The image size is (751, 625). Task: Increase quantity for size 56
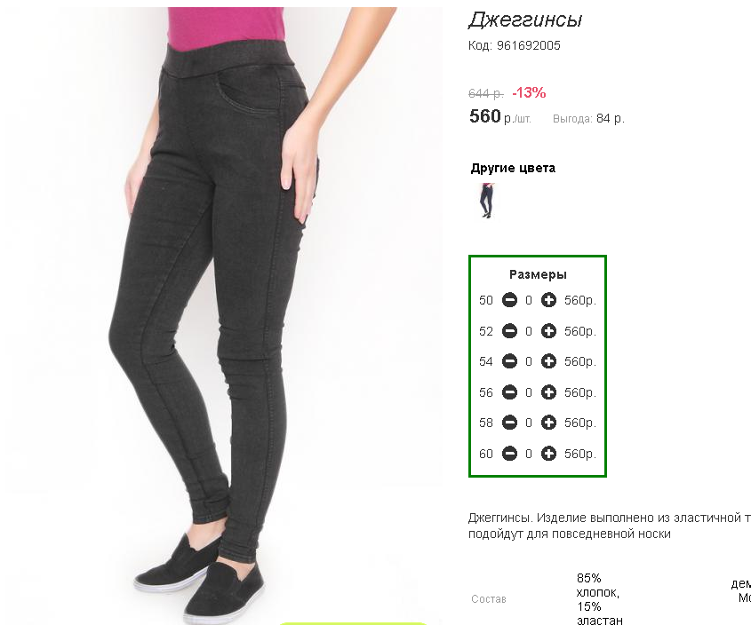tap(548, 392)
